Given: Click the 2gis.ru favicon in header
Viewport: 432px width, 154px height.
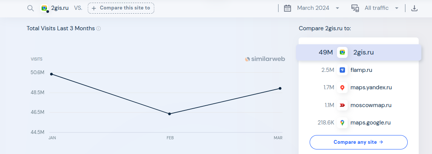Looking at the screenshot, I should [x=44, y=8].
